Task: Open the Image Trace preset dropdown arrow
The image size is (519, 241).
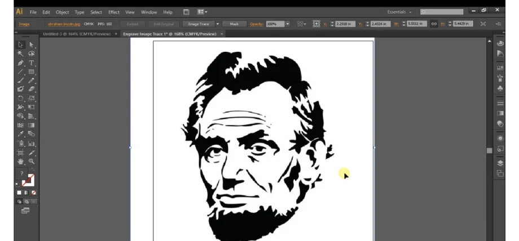Action: (217, 24)
